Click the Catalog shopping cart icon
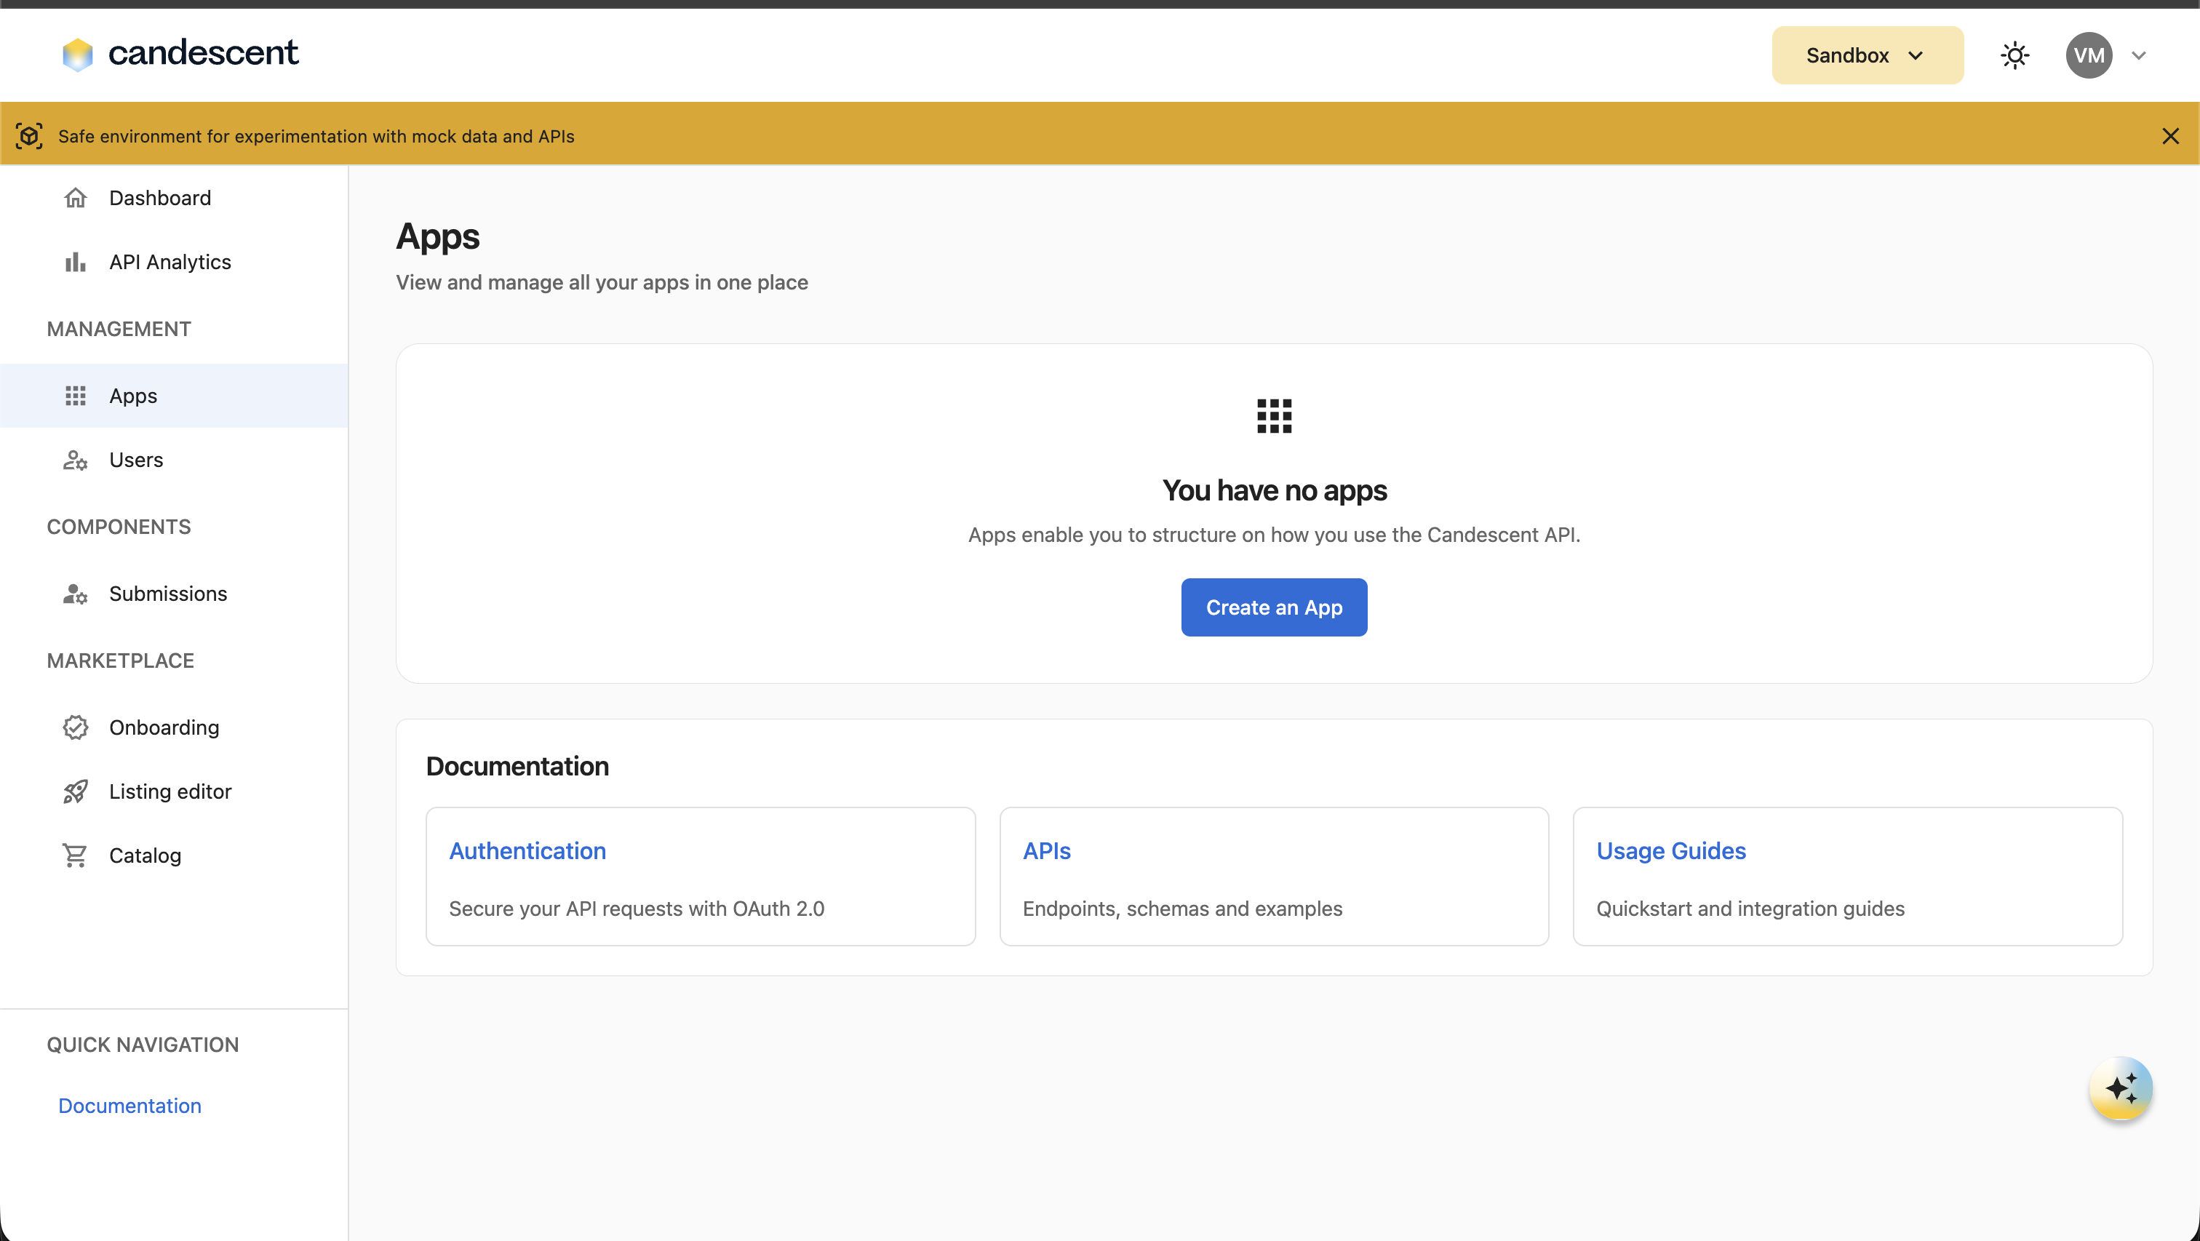 pyautogui.click(x=76, y=855)
